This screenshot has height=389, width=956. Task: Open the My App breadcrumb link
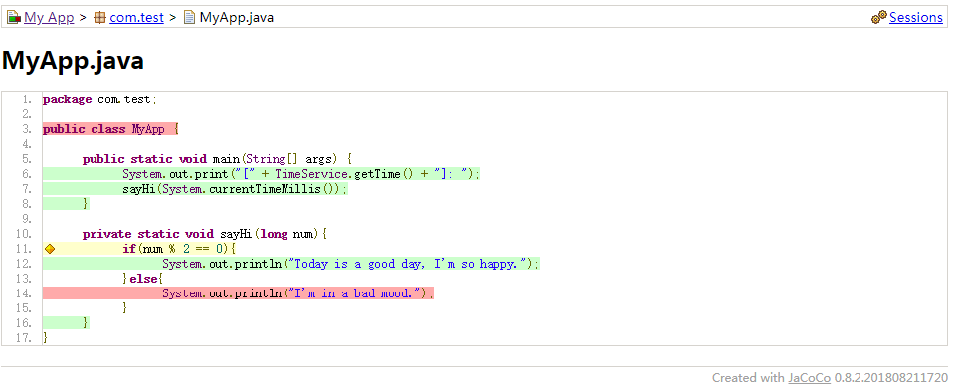coord(49,18)
